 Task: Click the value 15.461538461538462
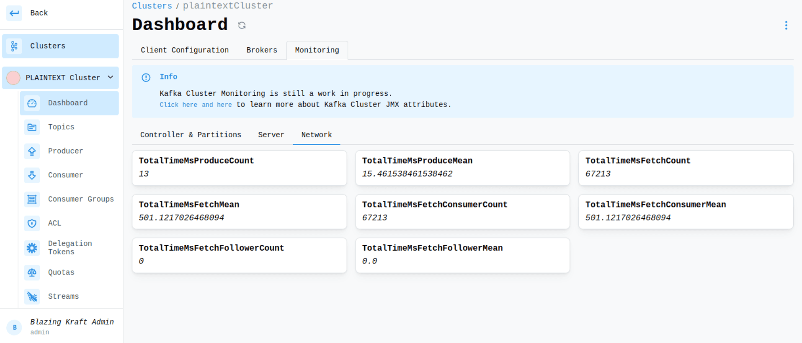tap(407, 174)
